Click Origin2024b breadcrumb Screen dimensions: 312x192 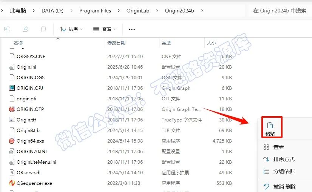[179, 11]
